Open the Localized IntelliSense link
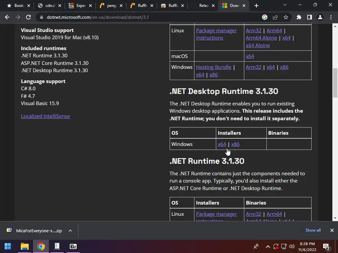 click(45, 116)
